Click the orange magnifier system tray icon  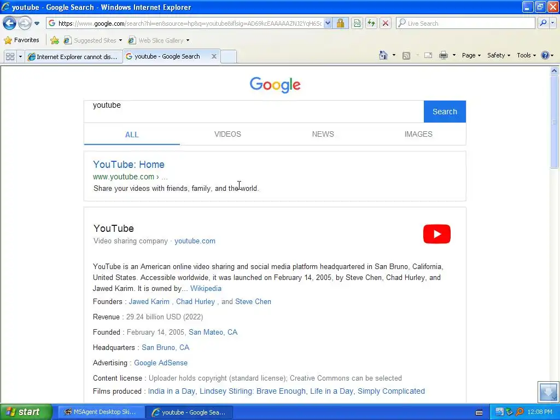coord(520,412)
